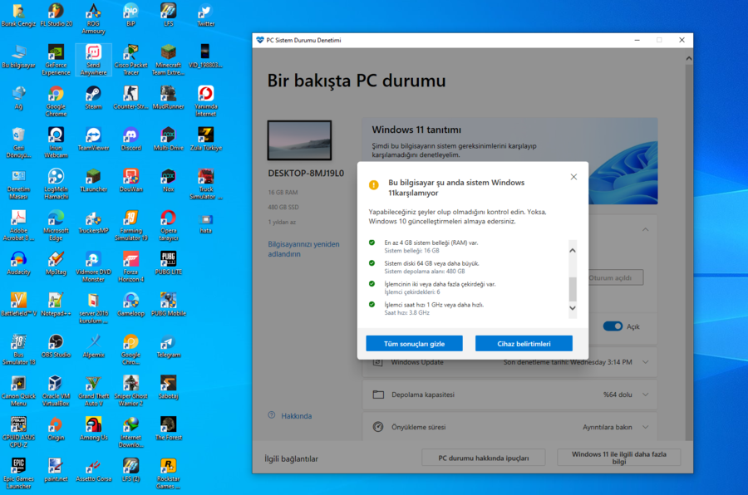Click the Opera tarayıcı shortcut
748x495 pixels.
(x=169, y=226)
